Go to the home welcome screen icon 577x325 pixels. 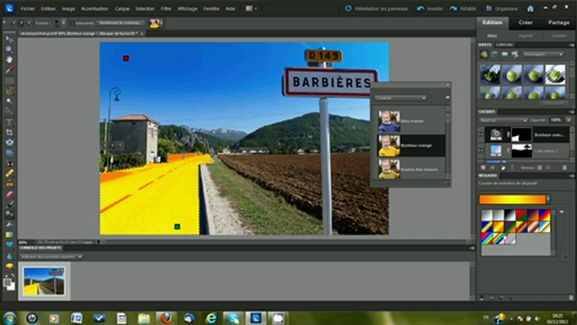pos(530,9)
